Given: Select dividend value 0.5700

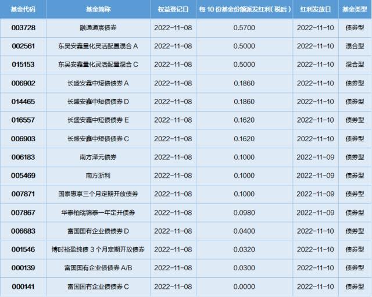Looking at the screenshot, I should [244, 28].
